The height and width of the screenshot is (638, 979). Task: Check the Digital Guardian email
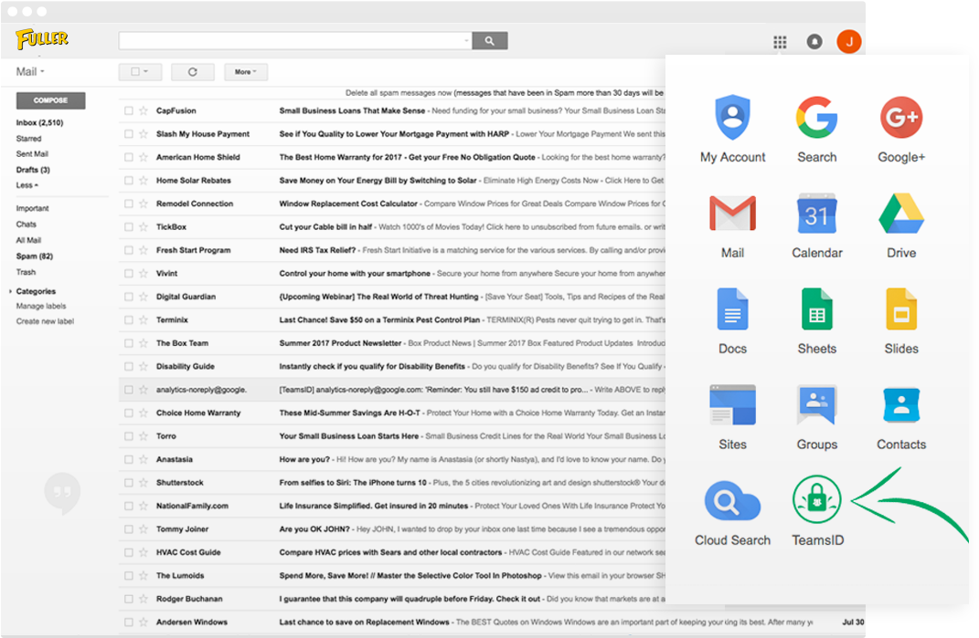click(129, 297)
